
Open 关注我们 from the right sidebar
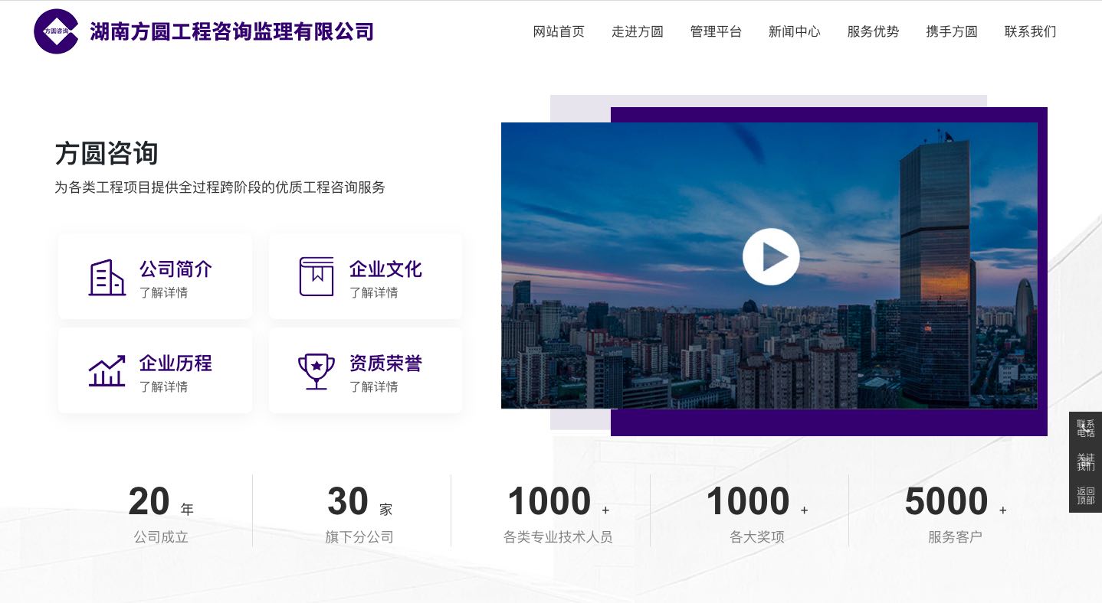pyautogui.click(x=1085, y=462)
